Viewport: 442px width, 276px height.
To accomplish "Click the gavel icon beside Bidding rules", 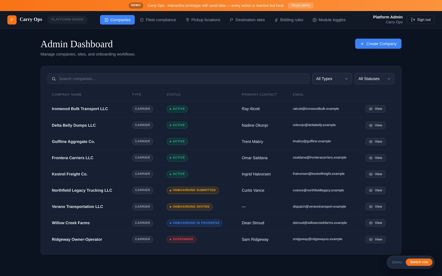I will click(276, 20).
